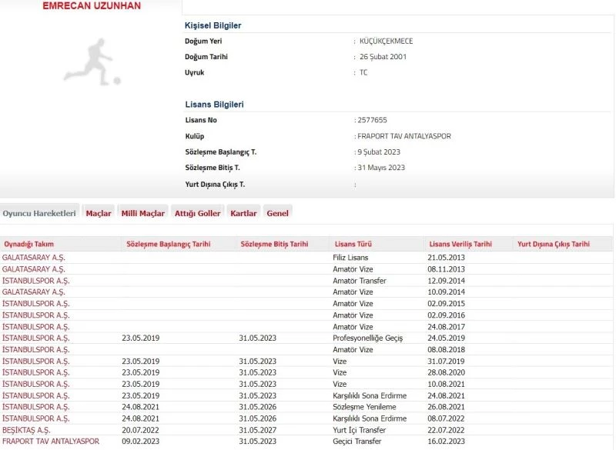Click the Lisans Türü column header
Image resolution: width=616 pixels, height=450 pixels.
point(351,244)
